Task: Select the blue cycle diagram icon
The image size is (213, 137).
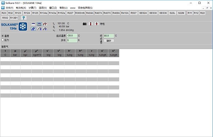Action: [45, 29]
